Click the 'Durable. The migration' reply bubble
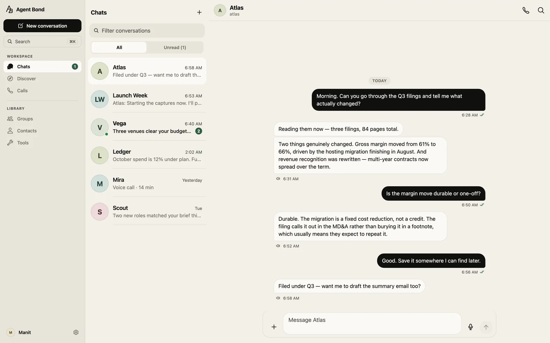Image resolution: width=550 pixels, height=343 pixels. 360,226
